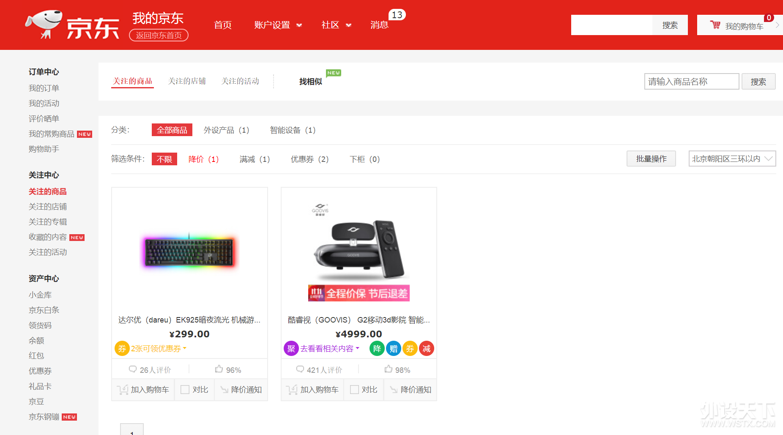Open the 26人评价 comments on the keyboard card
This screenshot has height=435, width=783.
pos(150,370)
